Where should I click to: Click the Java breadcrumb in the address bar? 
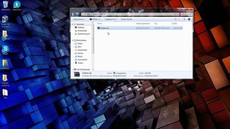tap(95, 14)
